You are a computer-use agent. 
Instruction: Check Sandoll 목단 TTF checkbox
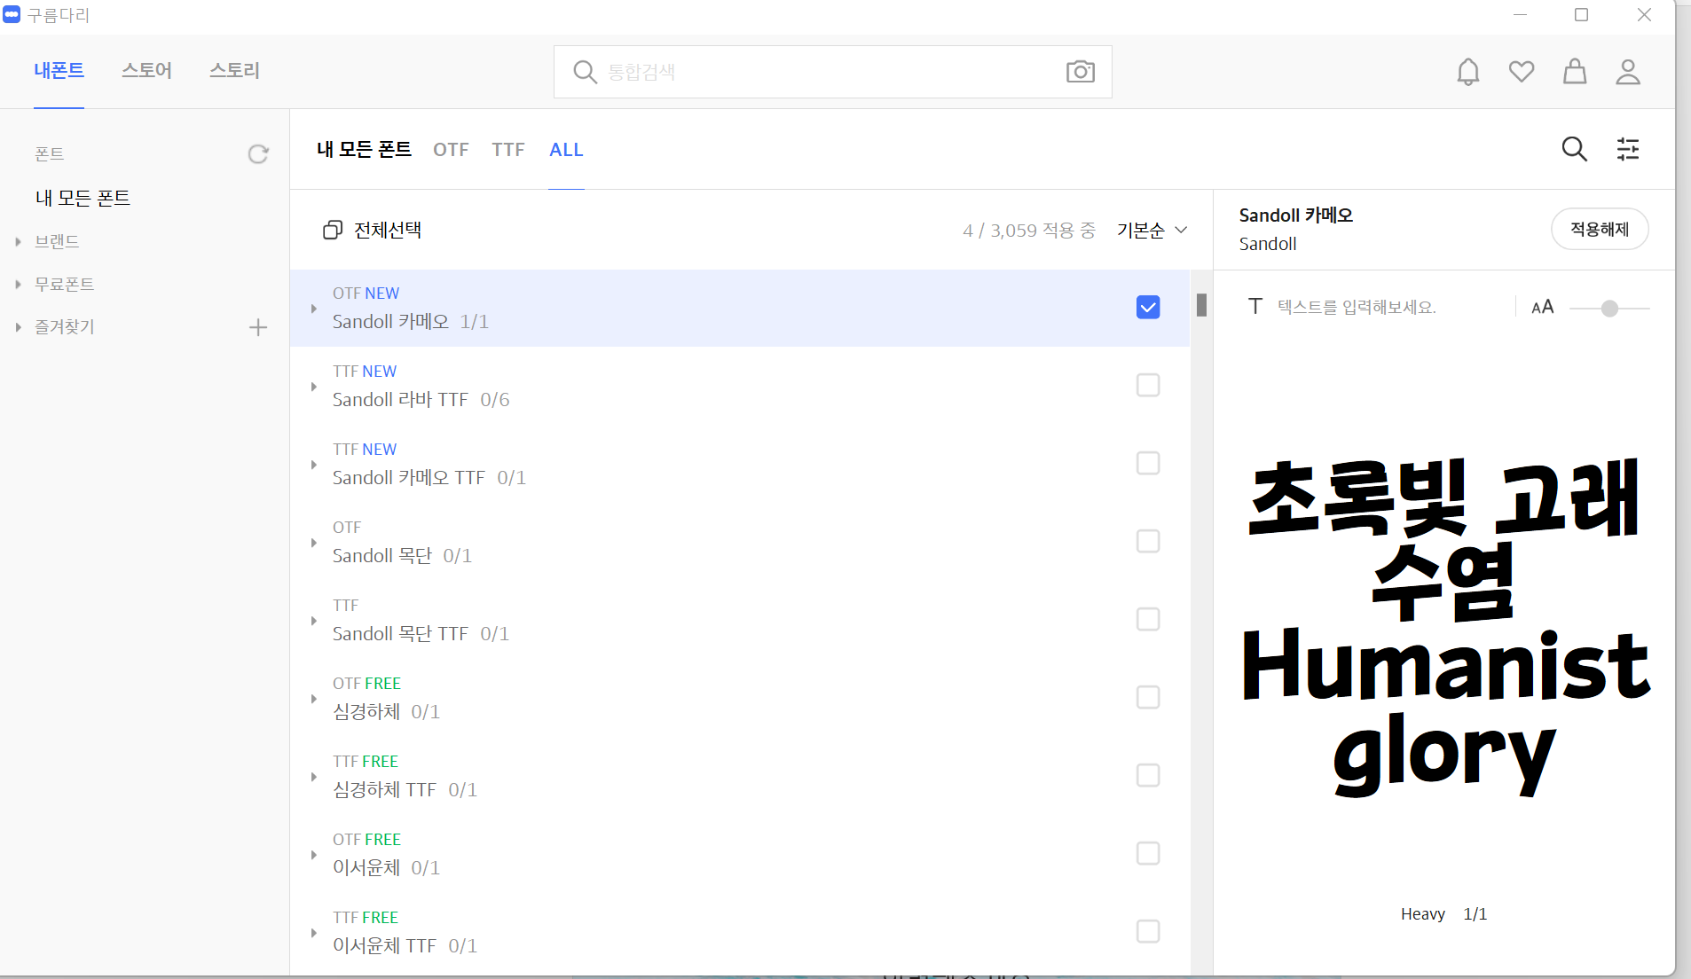click(1148, 620)
